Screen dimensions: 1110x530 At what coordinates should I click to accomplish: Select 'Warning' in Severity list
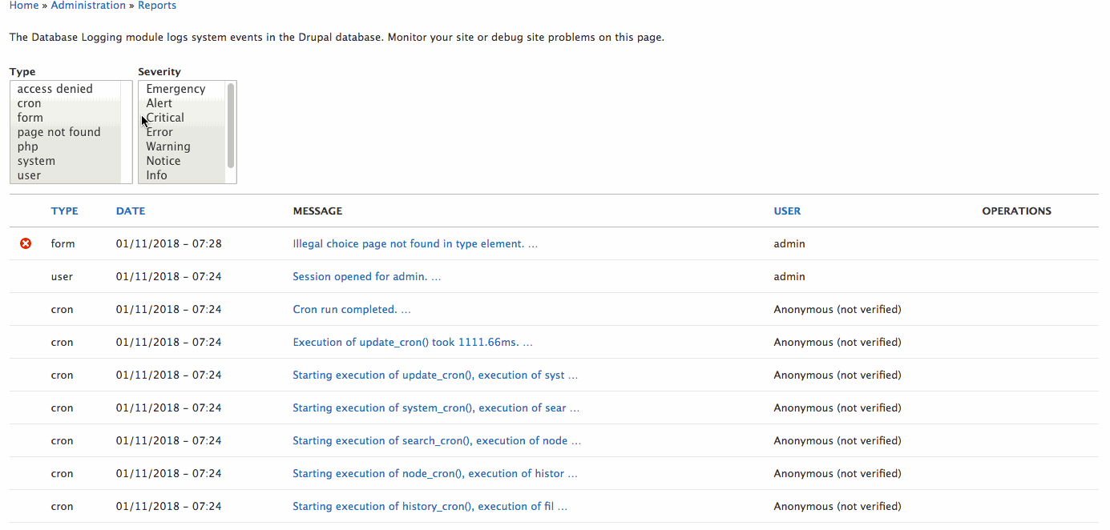[x=168, y=147]
